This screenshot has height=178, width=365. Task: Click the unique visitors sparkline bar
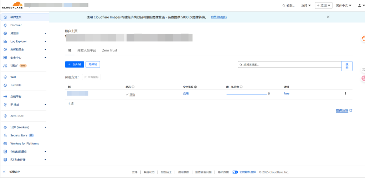247,94
